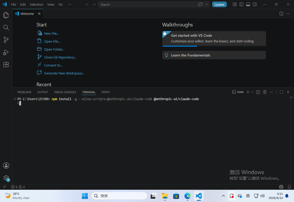Viewport: 294px width, 202px height.
Task: Create new terminal with plus icon
Action: [248, 92]
